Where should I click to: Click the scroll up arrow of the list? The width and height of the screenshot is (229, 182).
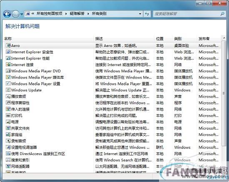point(224,38)
